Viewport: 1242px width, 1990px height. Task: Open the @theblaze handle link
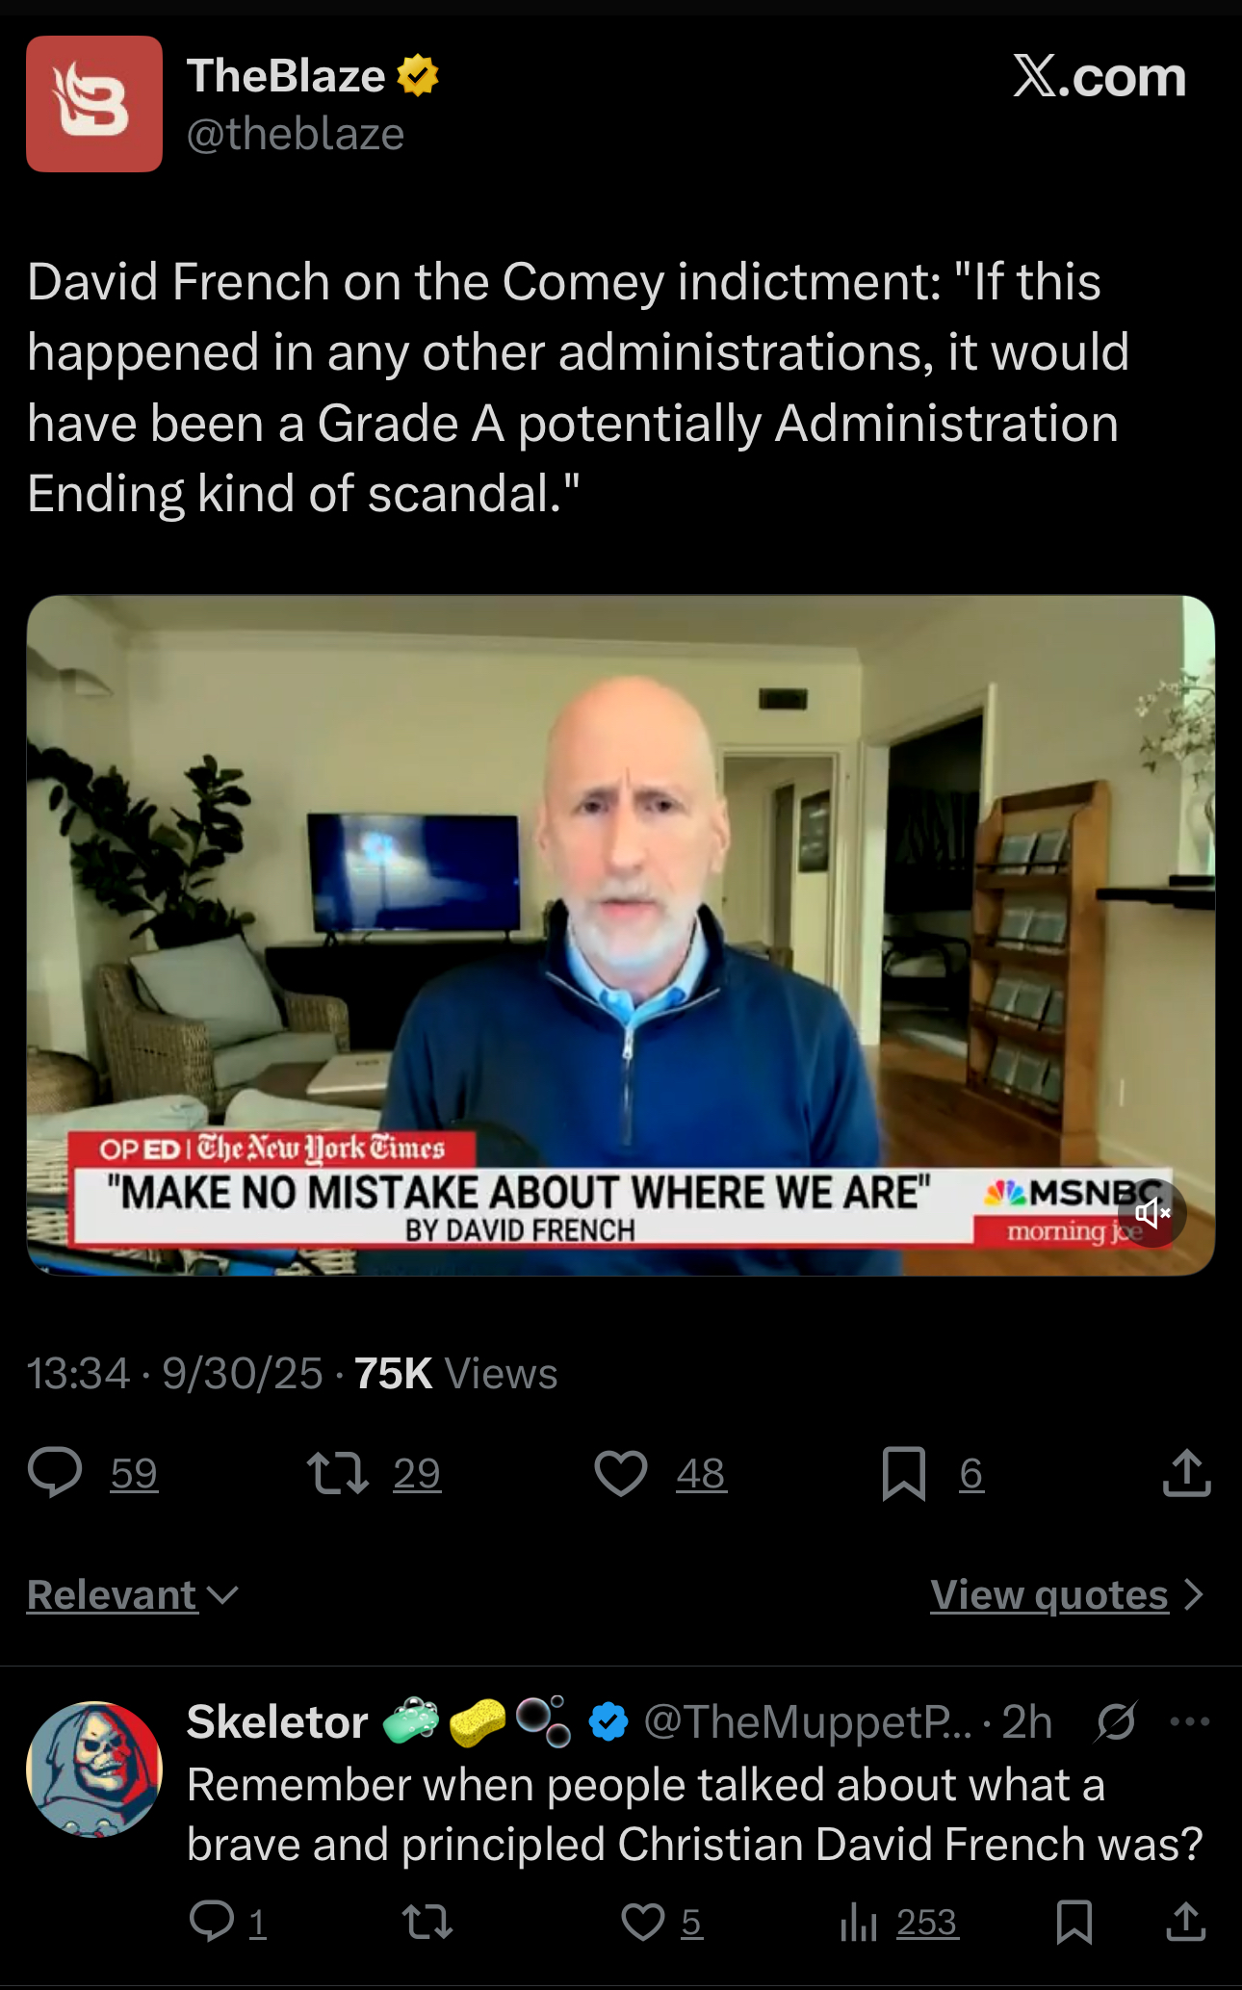tap(296, 134)
